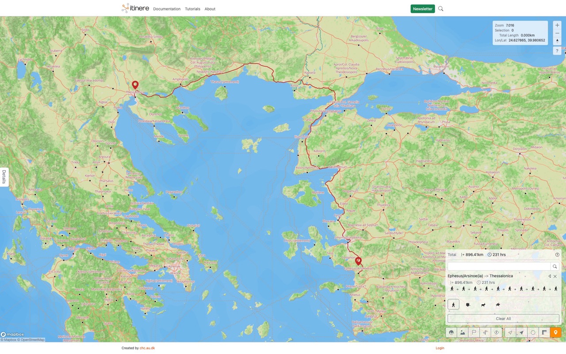566x354 pixels.
Task: Click the Clear All button
Action: [x=503, y=319]
